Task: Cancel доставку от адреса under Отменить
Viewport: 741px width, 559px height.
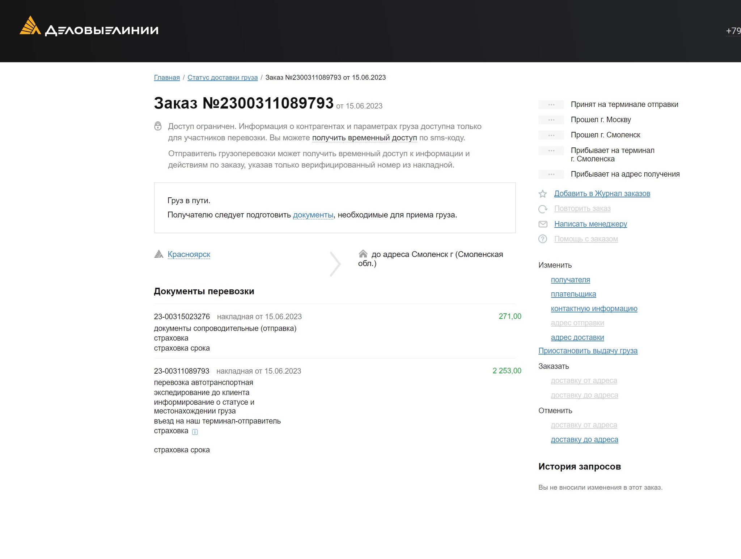Action: click(x=584, y=425)
